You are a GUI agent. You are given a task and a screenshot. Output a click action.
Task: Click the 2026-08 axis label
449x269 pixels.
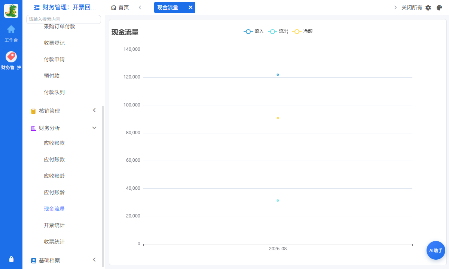pyautogui.click(x=278, y=249)
